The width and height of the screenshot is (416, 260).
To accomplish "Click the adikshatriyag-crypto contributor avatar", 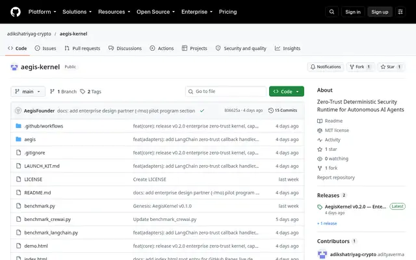I will click(x=322, y=254).
